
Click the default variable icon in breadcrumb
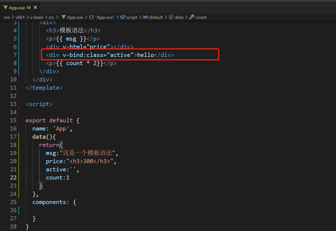click(x=146, y=17)
